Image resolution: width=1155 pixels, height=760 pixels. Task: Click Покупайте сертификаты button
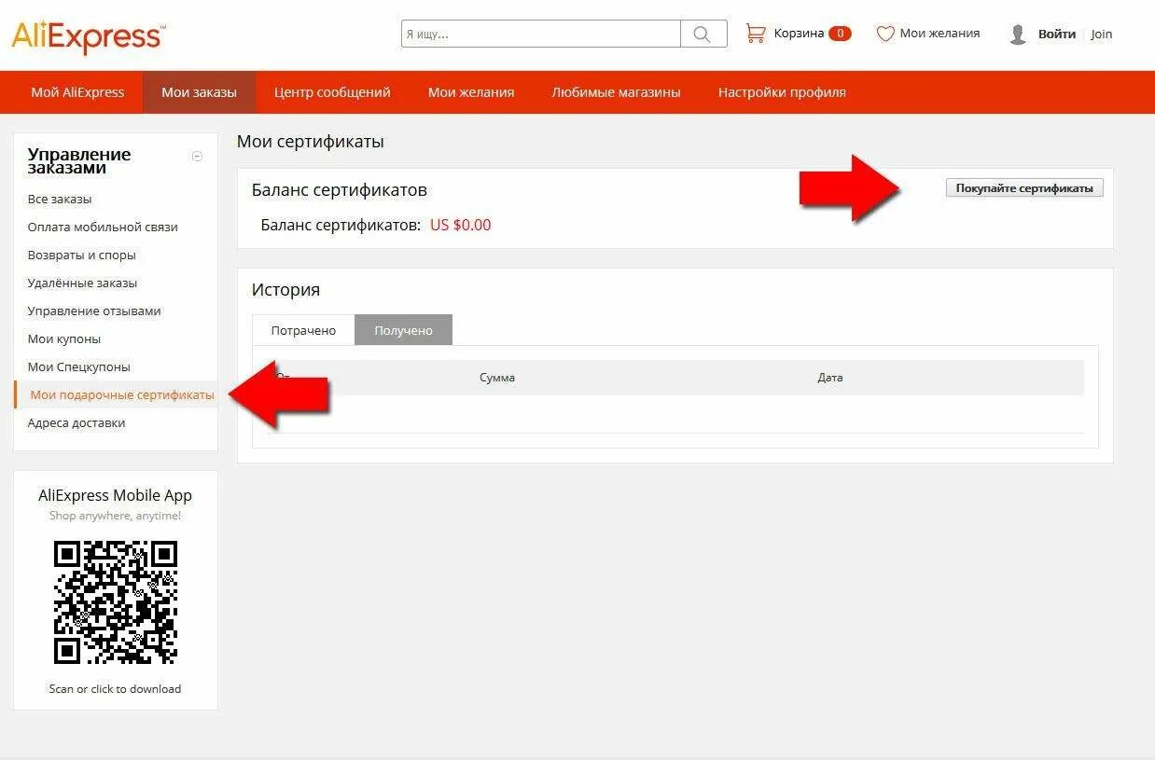[1024, 188]
